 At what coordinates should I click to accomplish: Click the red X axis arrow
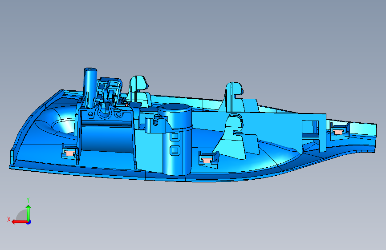20,222
